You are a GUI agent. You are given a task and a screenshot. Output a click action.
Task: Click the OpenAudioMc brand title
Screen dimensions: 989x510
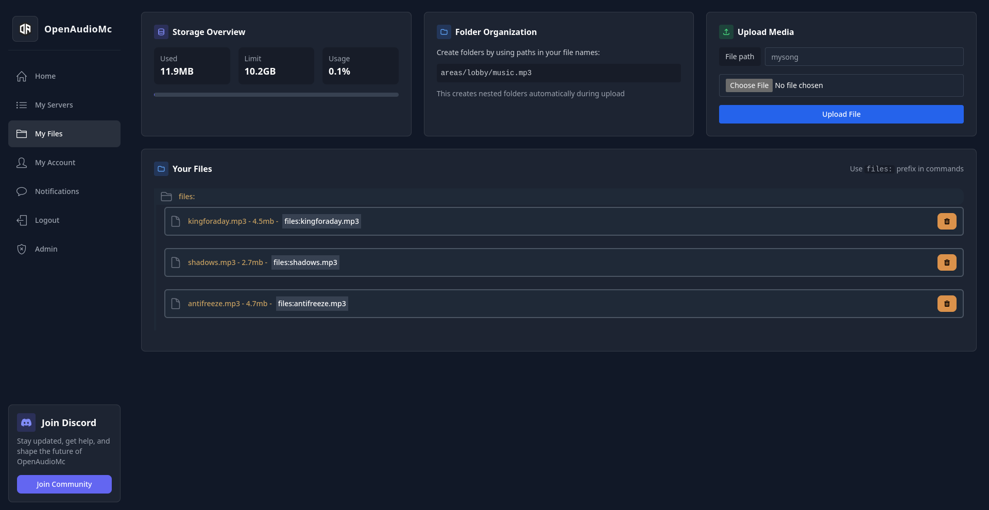click(x=78, y=29)
